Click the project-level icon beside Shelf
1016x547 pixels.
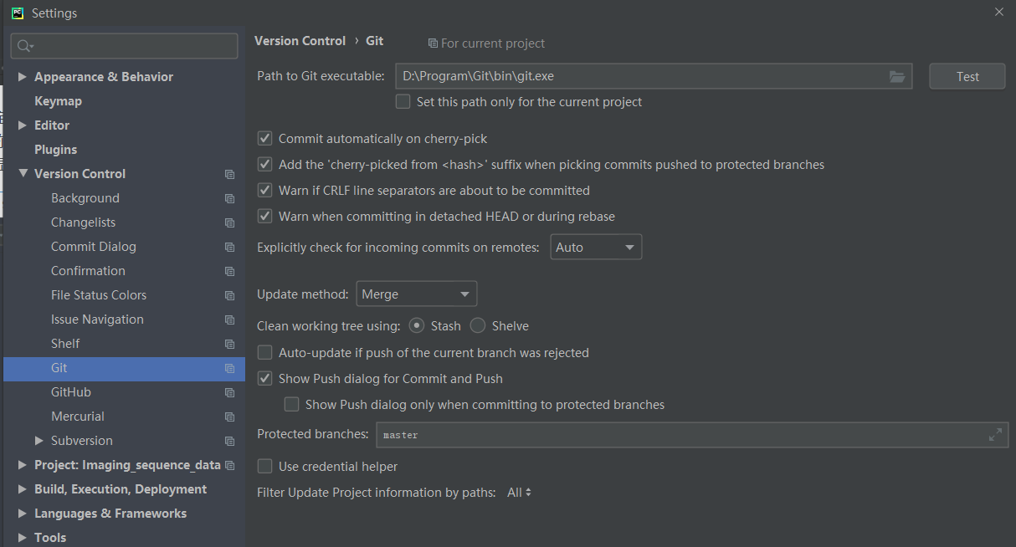pyautogui.click(x=229, y=345)
